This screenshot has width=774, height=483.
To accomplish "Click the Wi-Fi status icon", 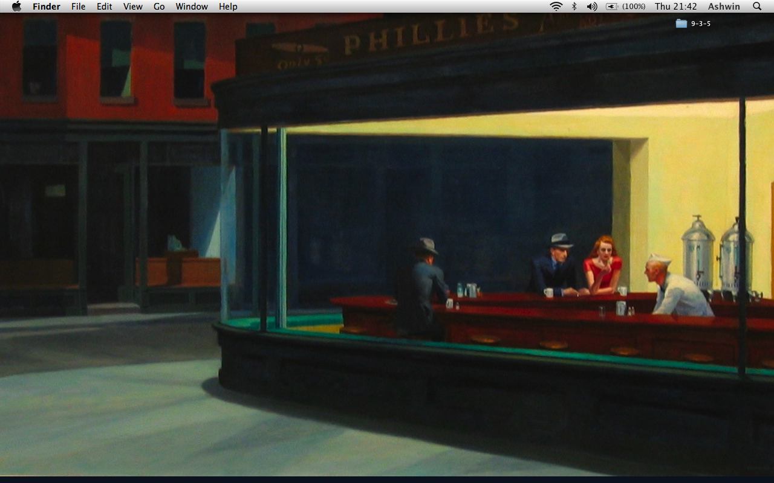I will 556,7.
